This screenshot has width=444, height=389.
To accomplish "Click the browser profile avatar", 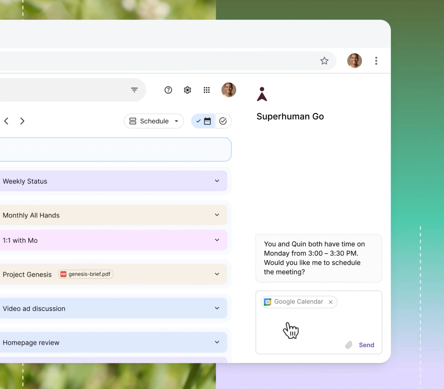I will [x=354, y=60].
